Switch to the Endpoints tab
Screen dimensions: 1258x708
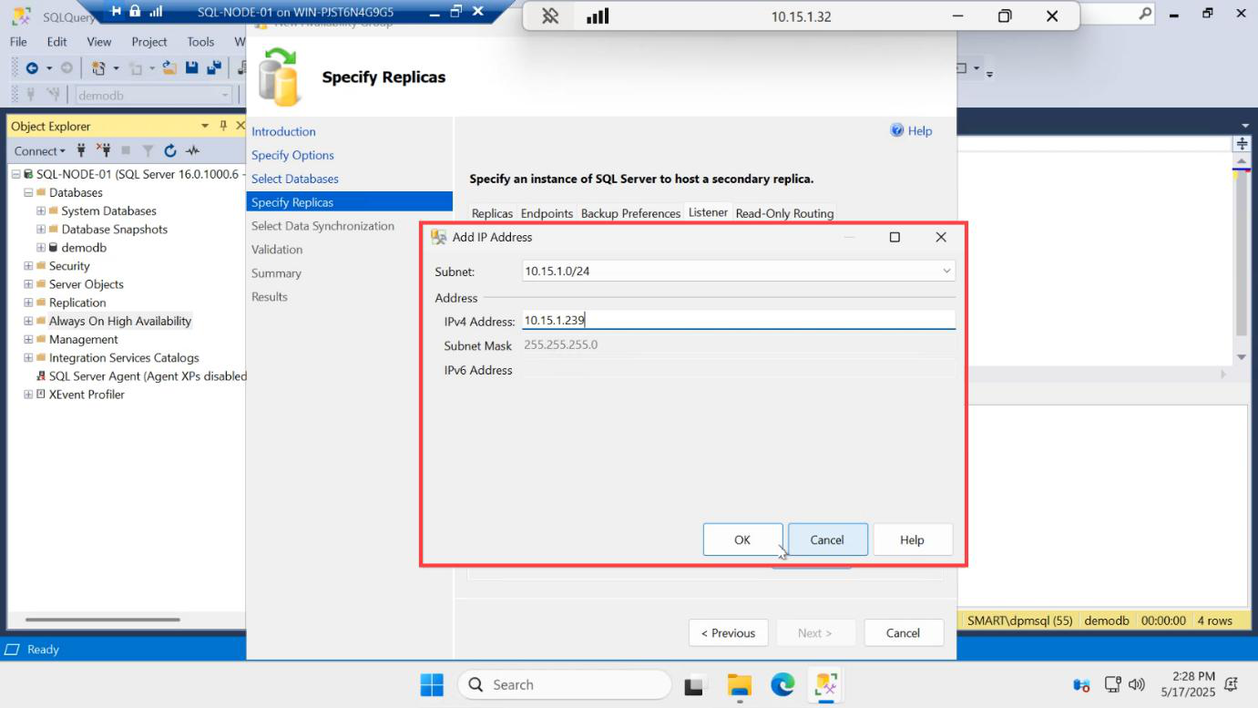tap(547, 213)
